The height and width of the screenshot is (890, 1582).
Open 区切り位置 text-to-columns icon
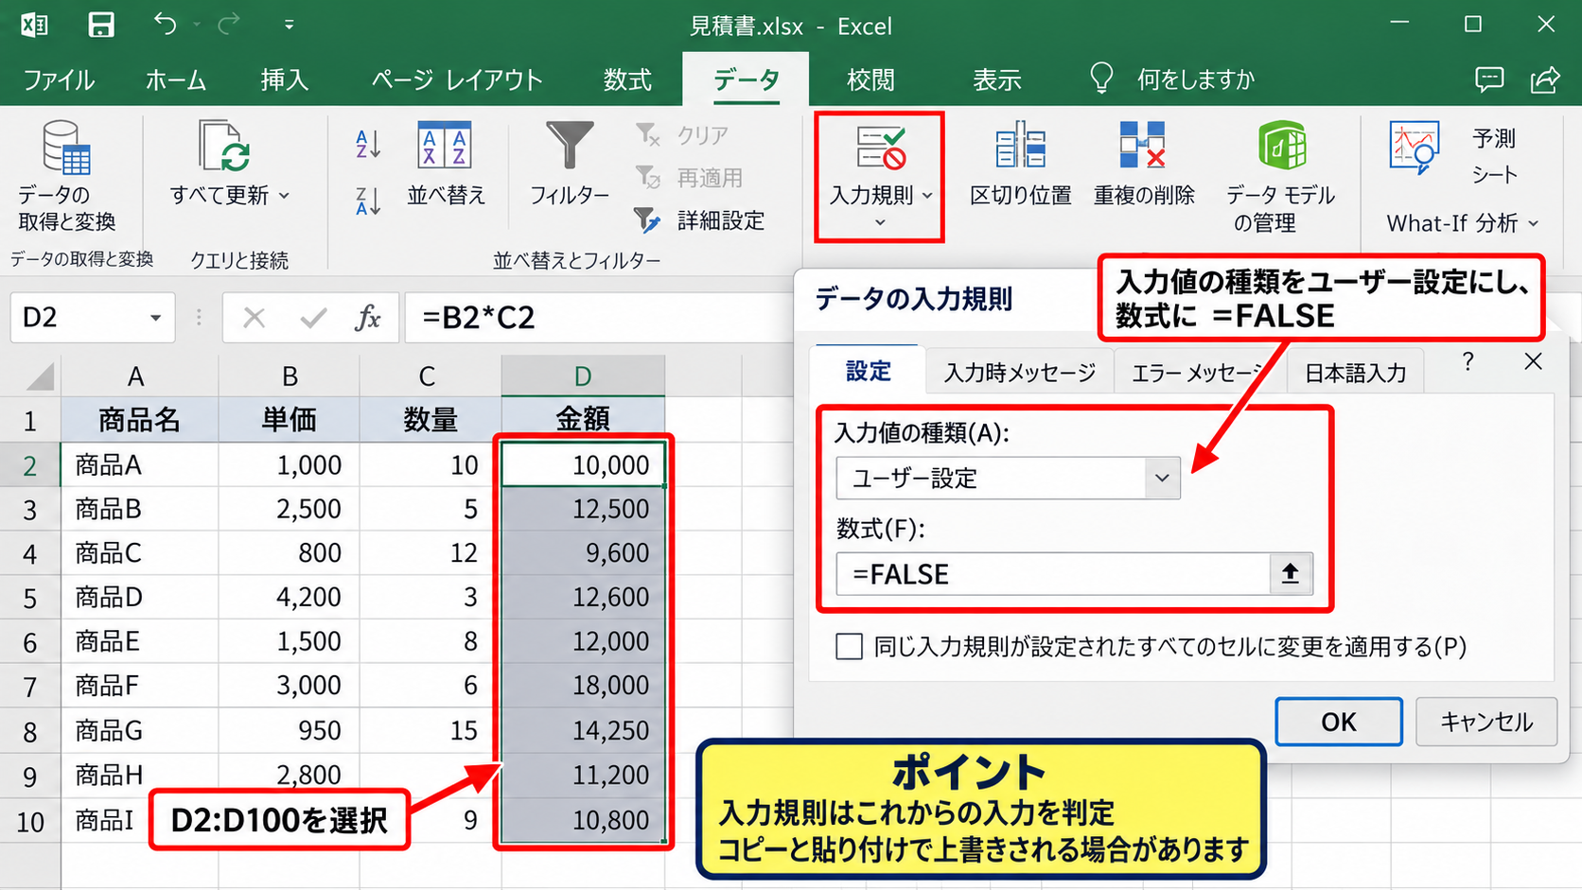coord(1020,147)
